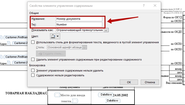Enable contents cannot be edited lock
Viewport: 185px width, 105px height.
pyautogui.click(x=33, y=75)
